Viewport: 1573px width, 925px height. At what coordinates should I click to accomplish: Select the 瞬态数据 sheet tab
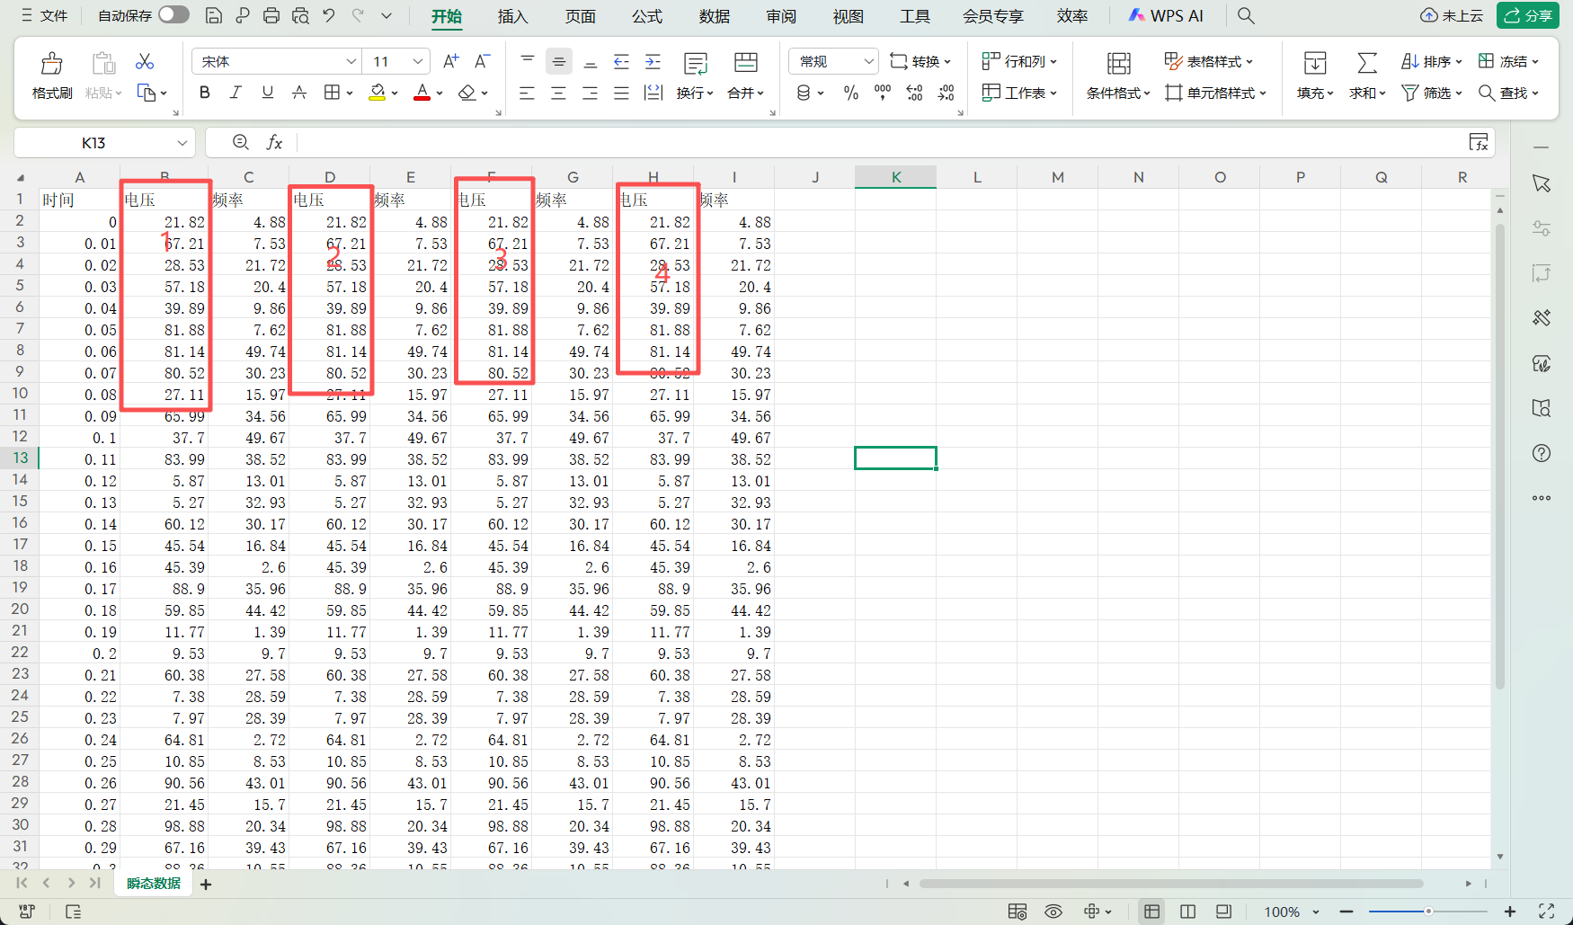[x=154, y=884]
